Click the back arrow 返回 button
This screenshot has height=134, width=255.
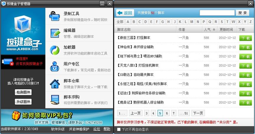click(x=125, y=13)
